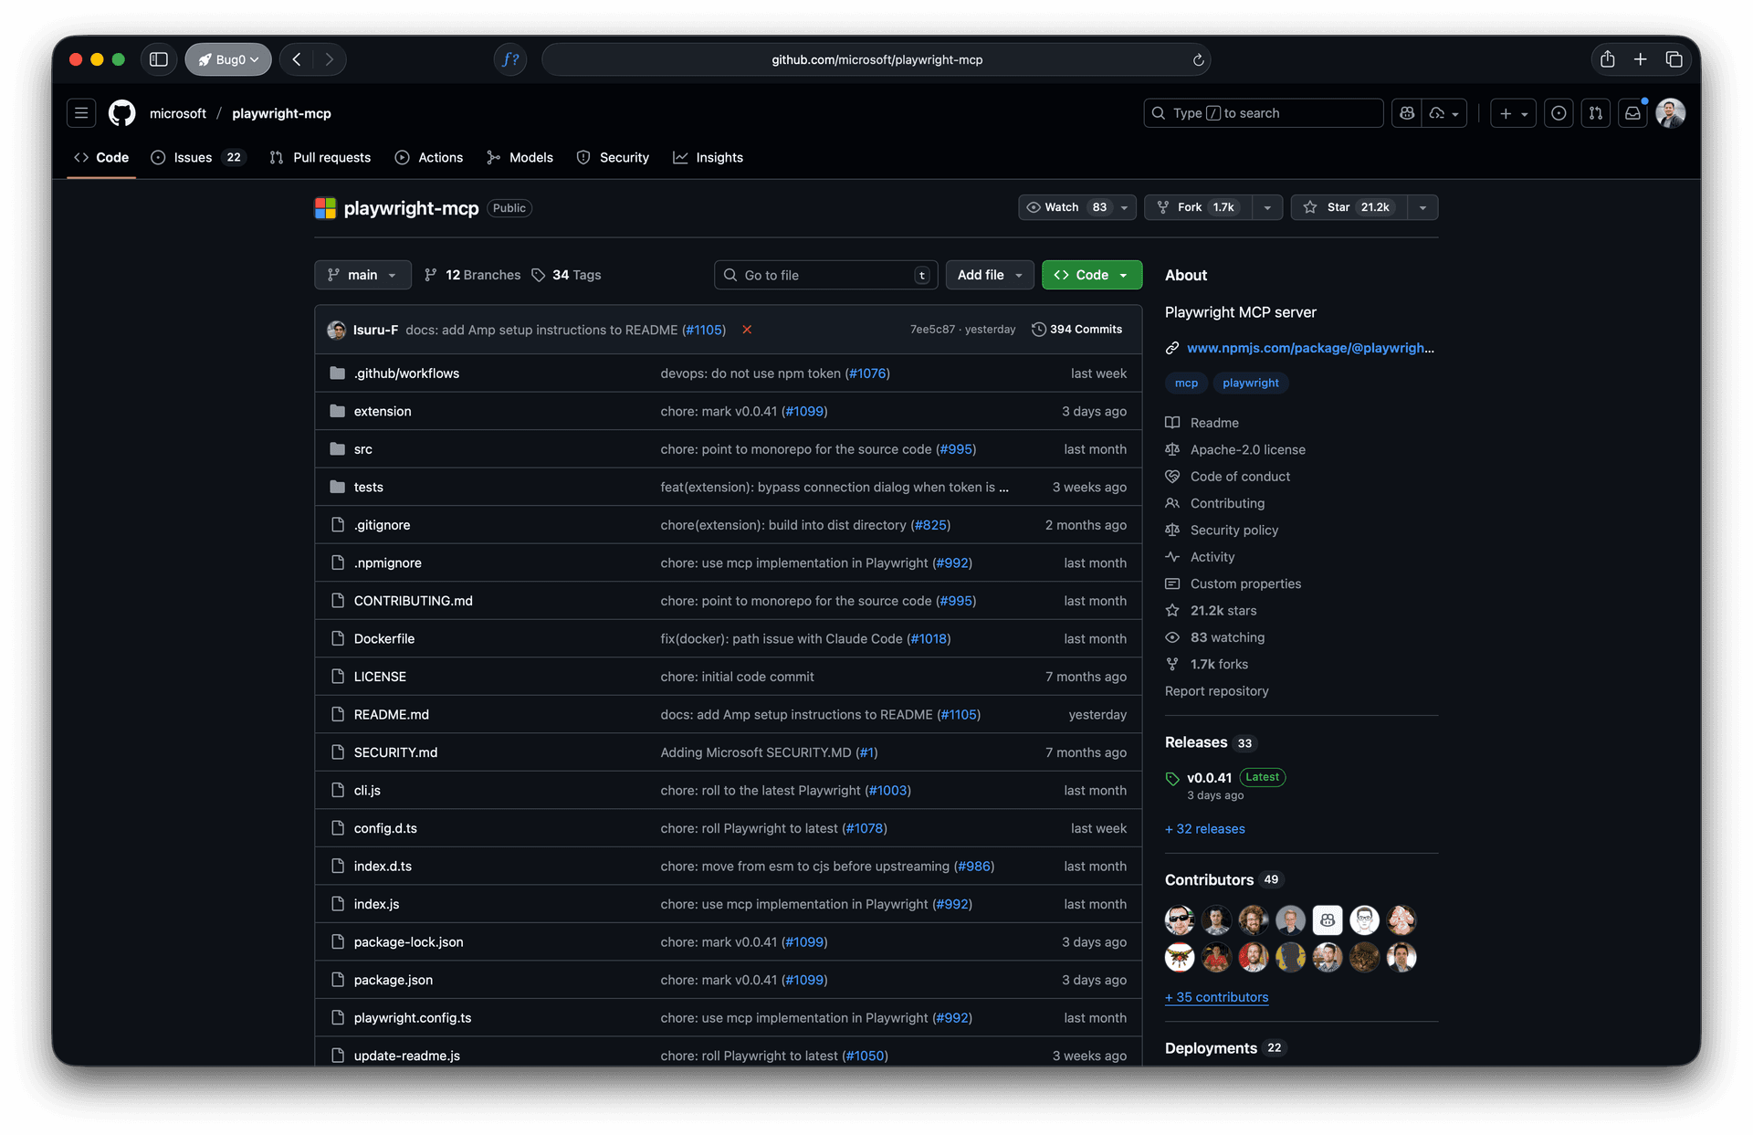The image size is (1753, 1135).
Task: Click the first contributor avatar
Action: click(x=1180, y=920)
